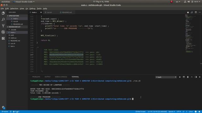Split the terminal
Image resolution: width=202 pixels, height=113 pixels.
coord(184,77)
